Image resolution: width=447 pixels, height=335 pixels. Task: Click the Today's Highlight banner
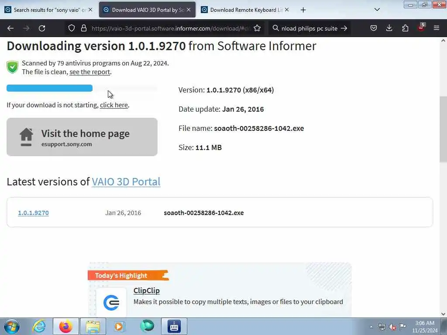click(x=128, y=276)
